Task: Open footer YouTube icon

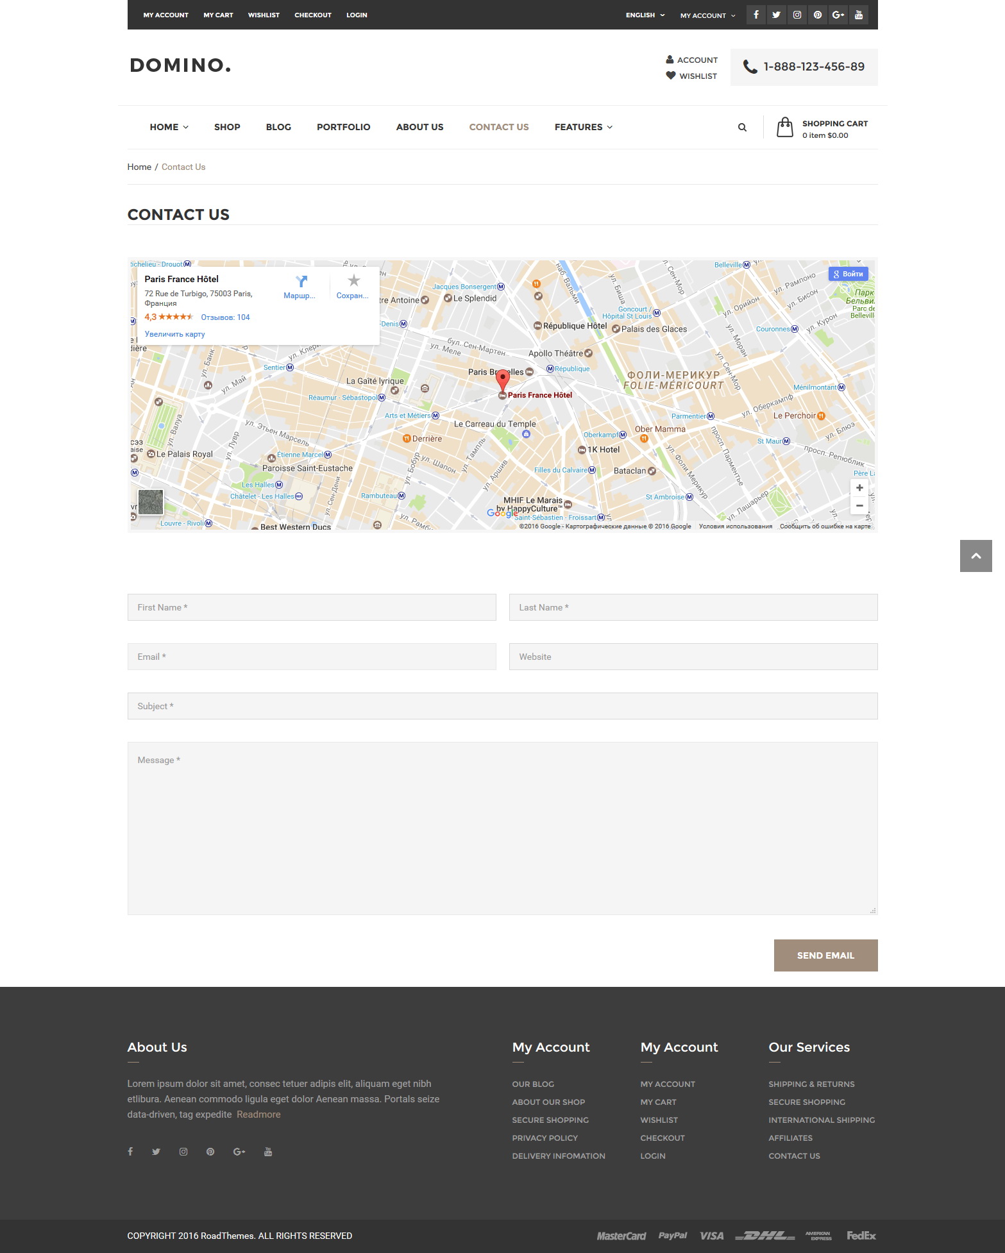Action: [x=268, y=1152]
